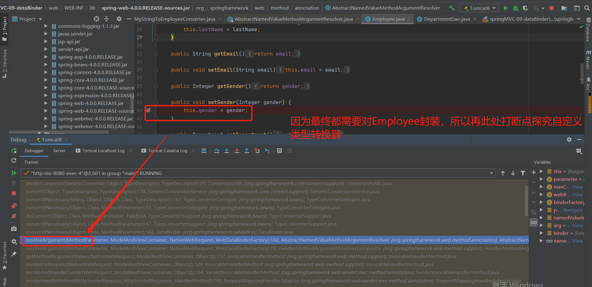Click 'View' link next to arg variable

coord(578,225)
